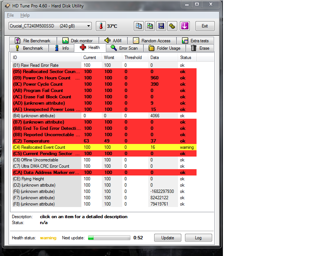Click the -1682297930 data value

pyautogui.click(x=162, y=191)
